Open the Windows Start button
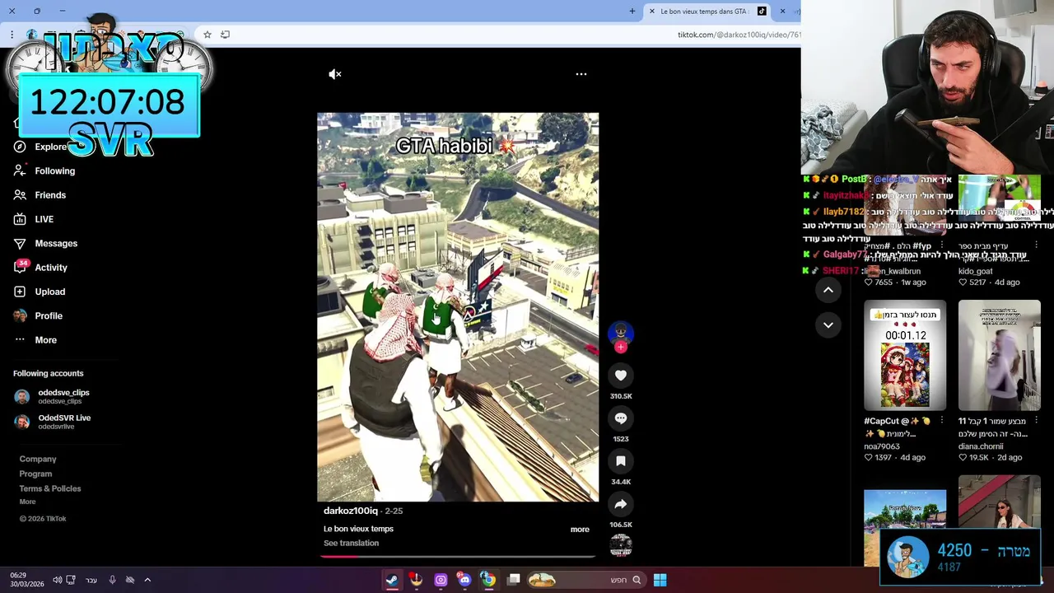 [x=660, y=580]
